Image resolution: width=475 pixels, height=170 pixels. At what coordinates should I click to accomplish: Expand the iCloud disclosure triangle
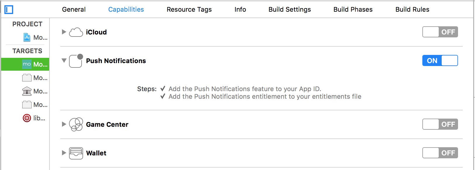click(x=64, y=32)
